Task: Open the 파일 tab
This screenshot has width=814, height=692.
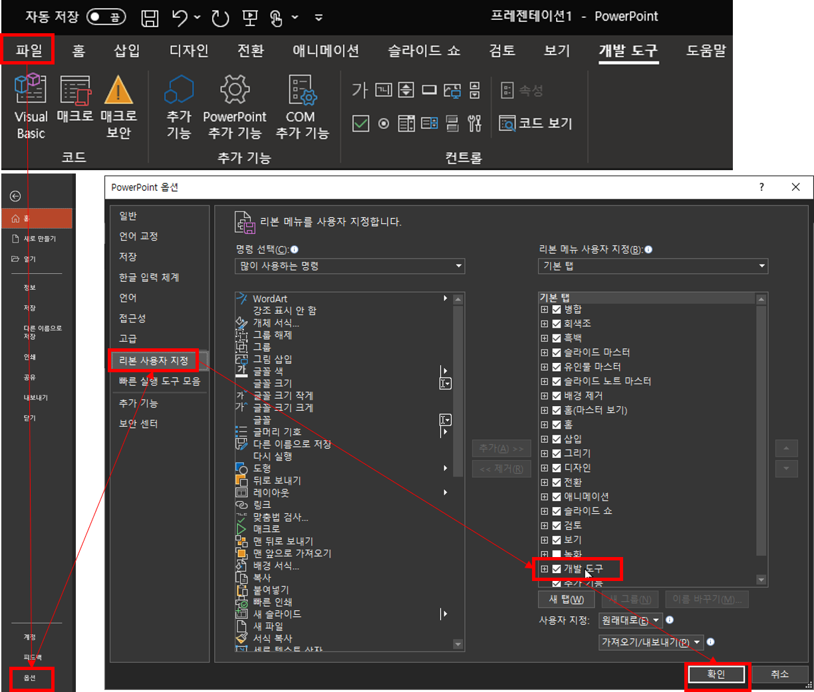Action: tap(29, 51)
